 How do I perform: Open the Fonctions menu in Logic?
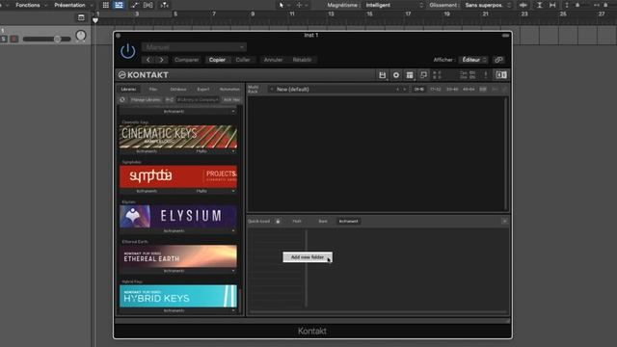pos(28,5)
